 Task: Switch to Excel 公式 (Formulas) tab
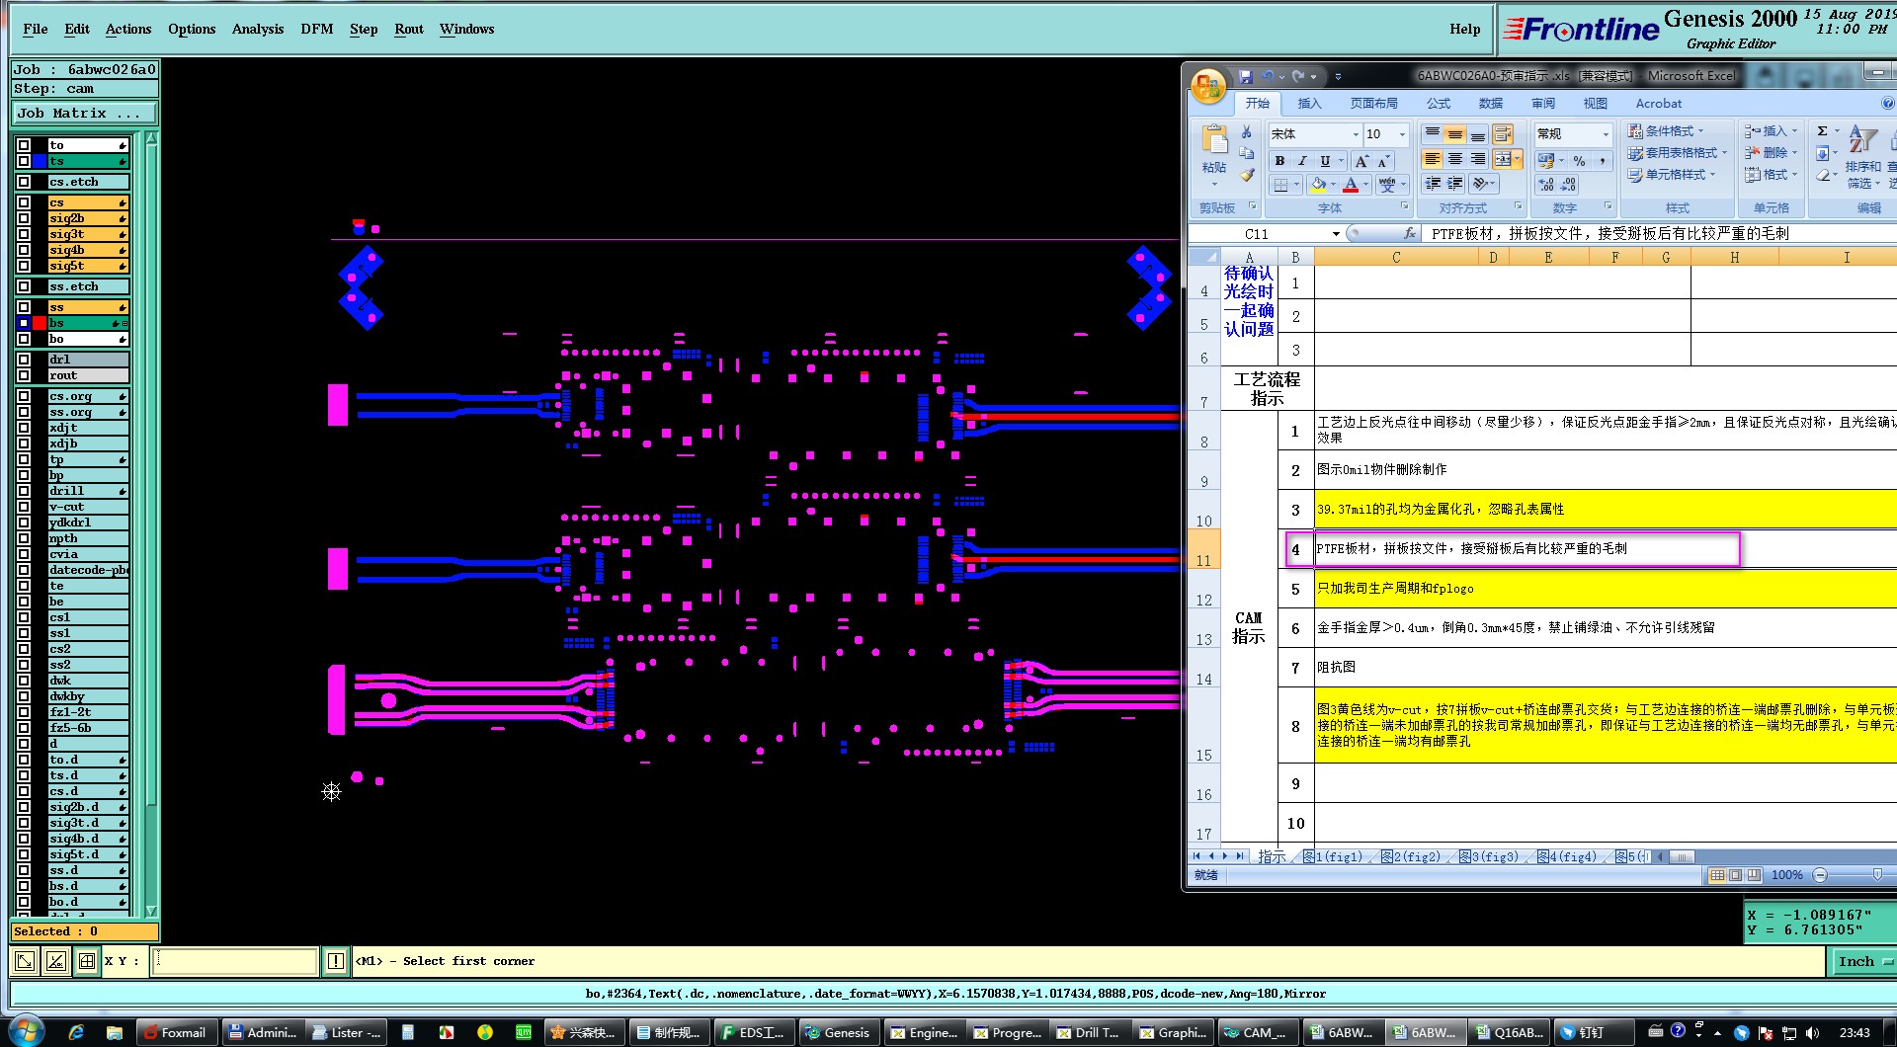1438,103
